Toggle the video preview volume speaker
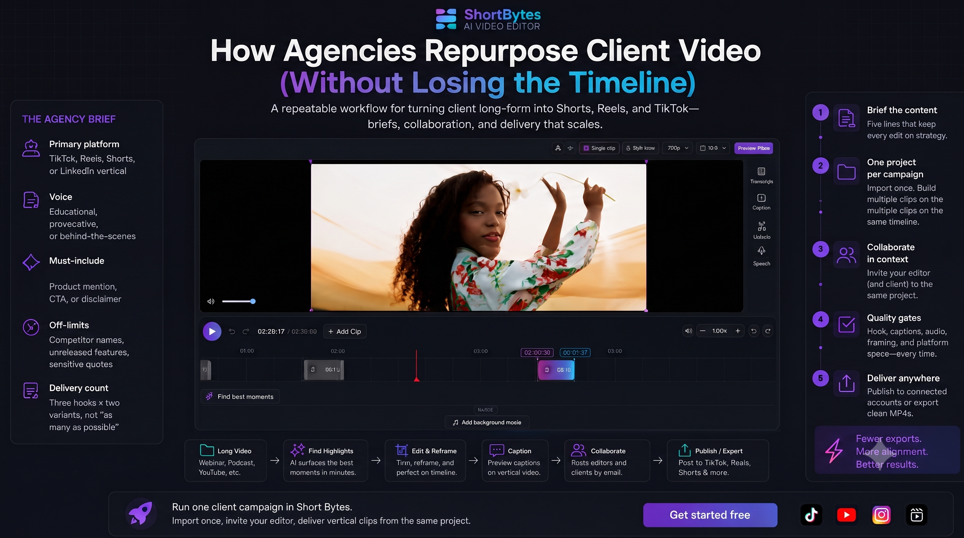The image size is (964, 538). pos(211,301)
